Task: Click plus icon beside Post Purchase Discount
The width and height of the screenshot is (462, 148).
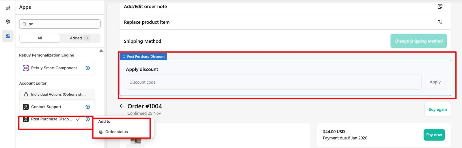Action: pyautogui.click(x=88, y=119)
